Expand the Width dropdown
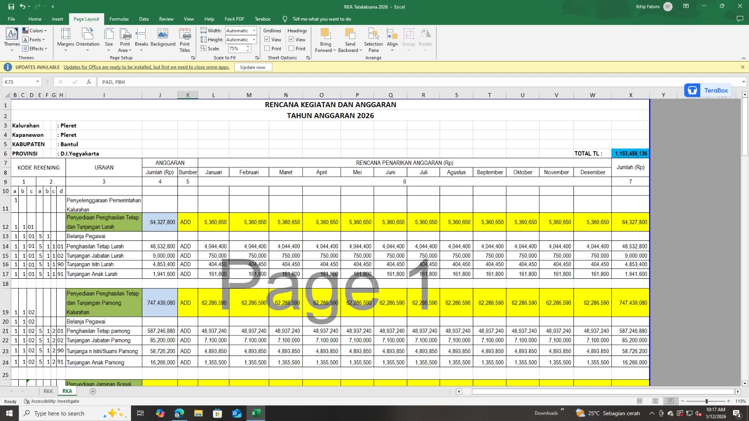The image size is (749, 421). pyautogui.click(x=254, y=31)
